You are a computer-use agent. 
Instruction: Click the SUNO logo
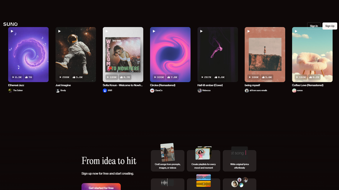[x=10, y=24]
